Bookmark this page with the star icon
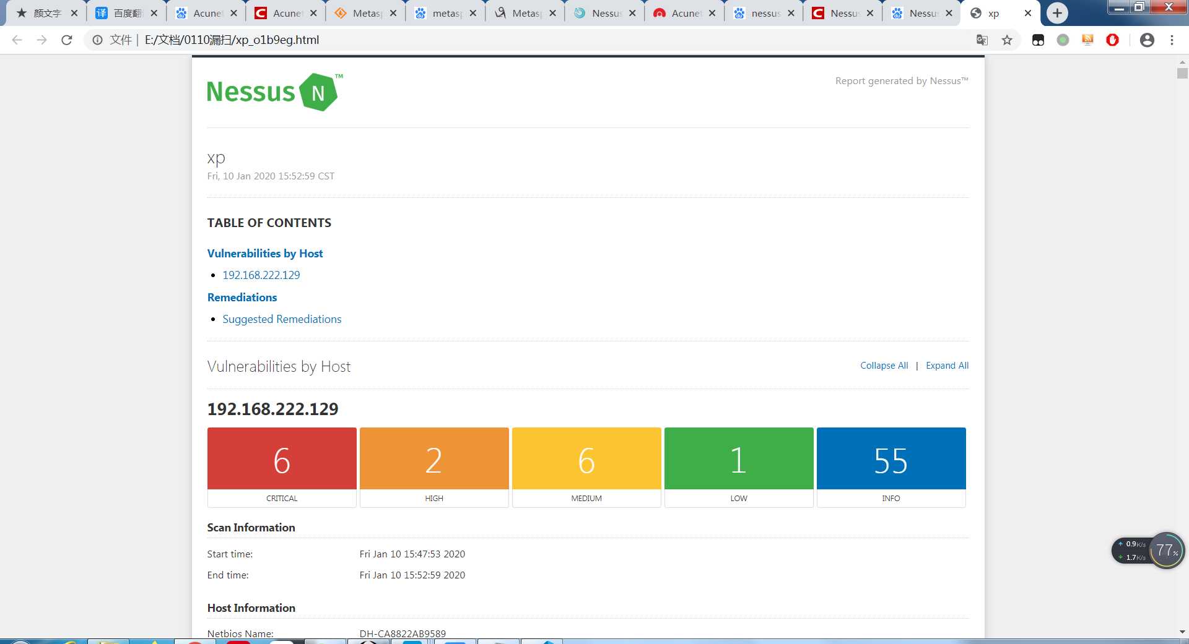 coord(1007,40)
